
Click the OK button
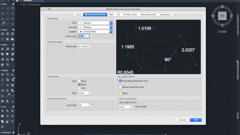click(196, 120)
